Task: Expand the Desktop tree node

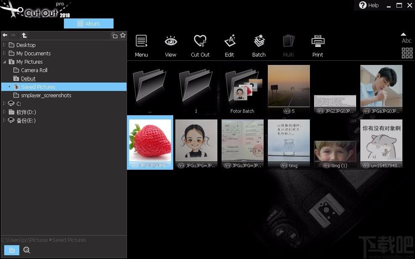Action: 4,45
